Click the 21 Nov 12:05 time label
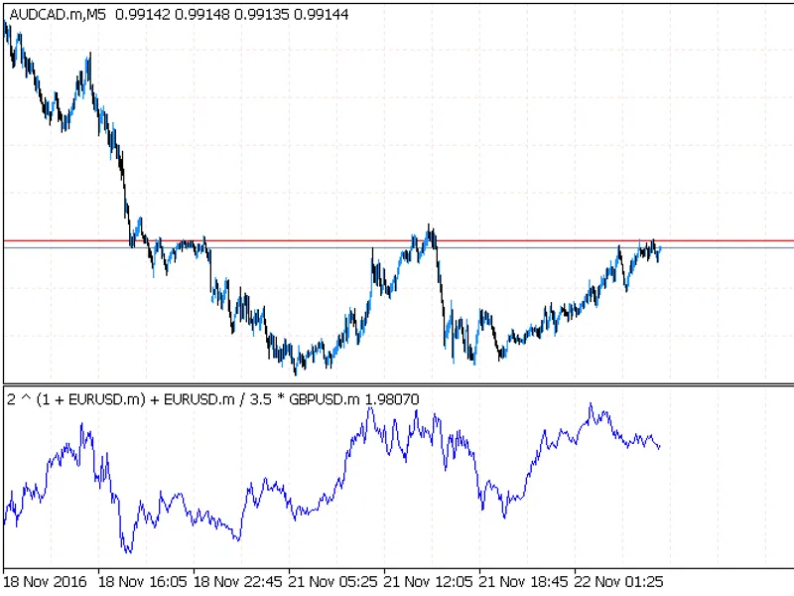 pyautogui.click(x=429, y=581)
